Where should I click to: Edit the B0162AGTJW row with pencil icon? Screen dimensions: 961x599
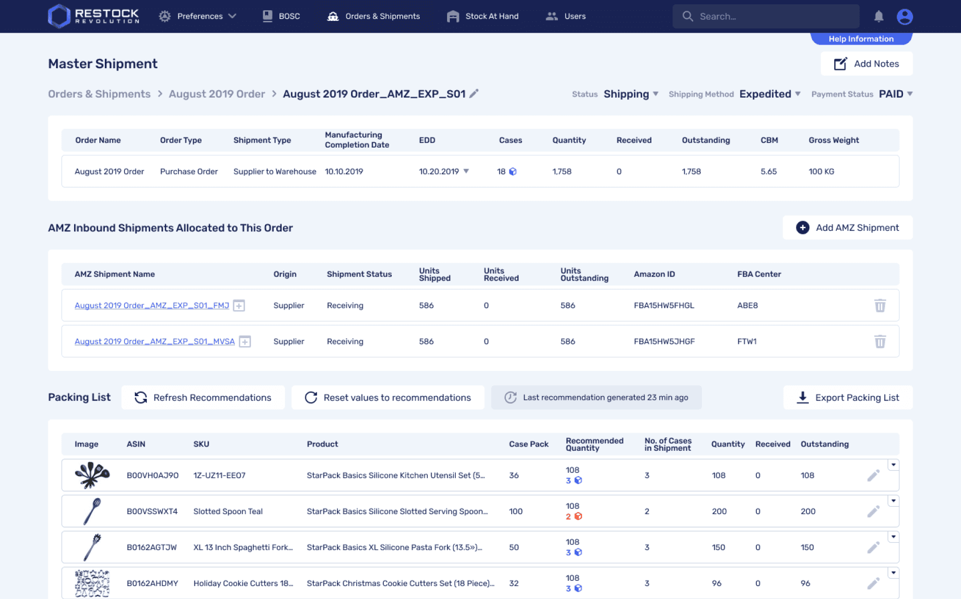[873, 547]
